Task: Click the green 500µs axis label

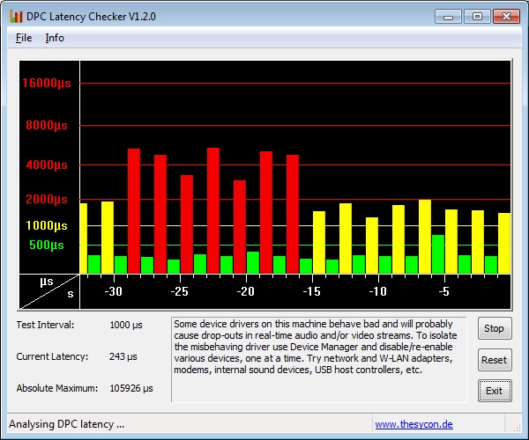Action: click(47, 246)
